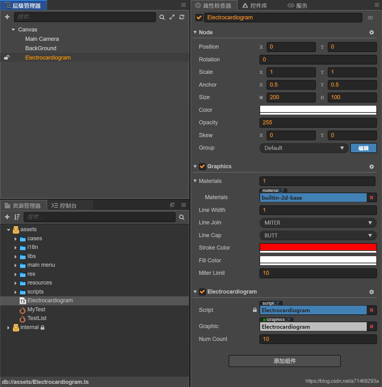This screenshot has height=387, width=382.
Task: Open the Line Cap BUTT dropdown
Action: (318, 236)
